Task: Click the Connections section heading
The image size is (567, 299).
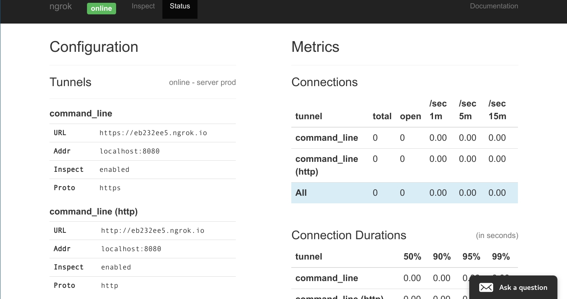Action: pos(324,82)
